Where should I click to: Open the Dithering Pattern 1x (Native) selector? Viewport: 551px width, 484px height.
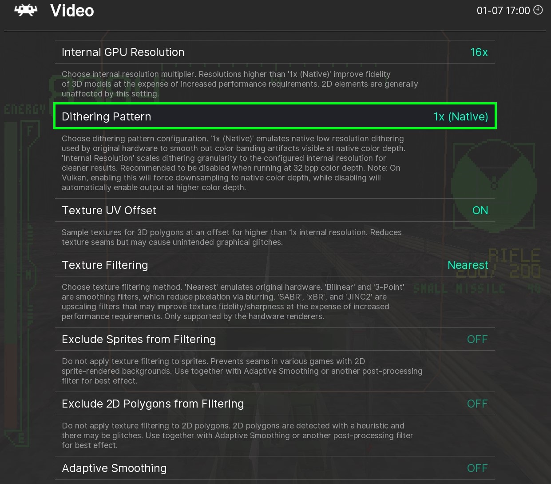click(x=461, y=116)
